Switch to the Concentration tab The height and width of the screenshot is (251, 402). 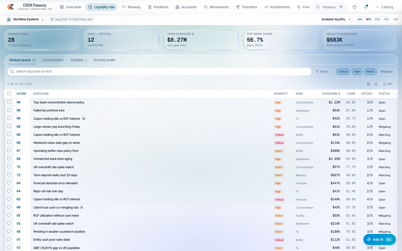(x=53, y=60)
